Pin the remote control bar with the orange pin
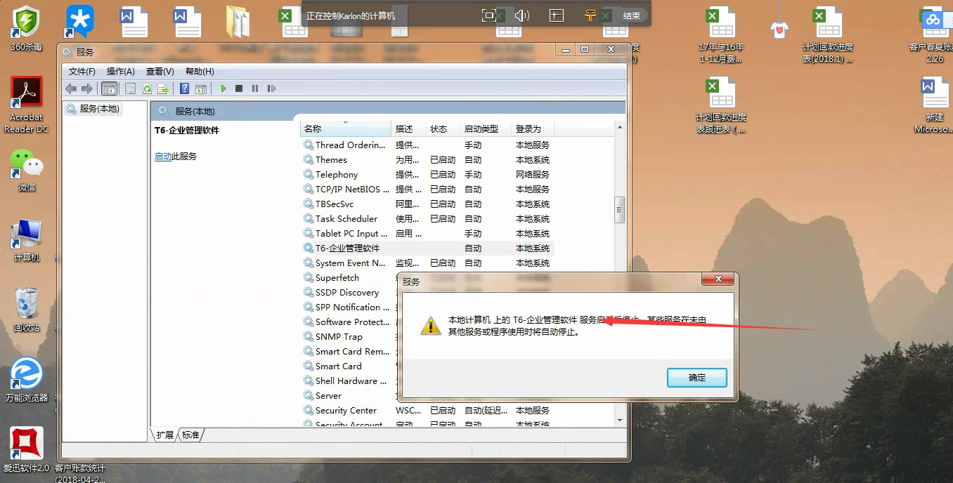This screenshot has height=483, width=953. [590, 15]
